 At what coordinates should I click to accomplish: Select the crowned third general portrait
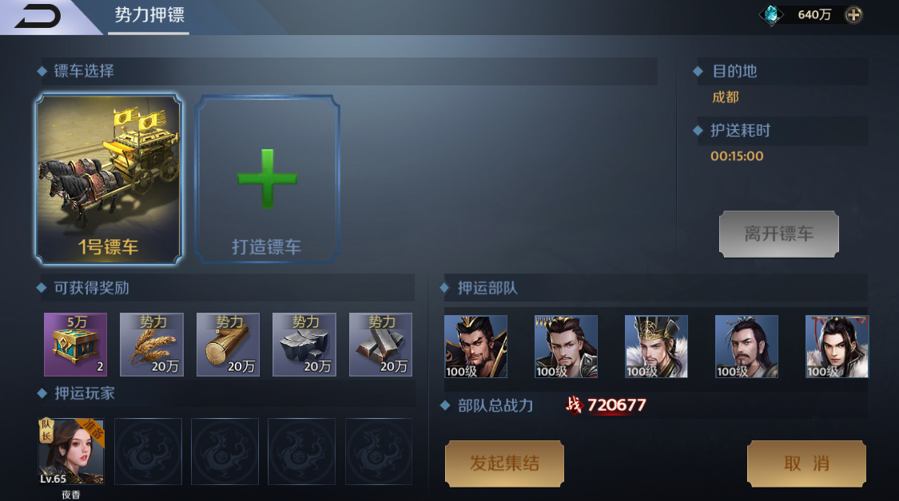pos(657,346)
